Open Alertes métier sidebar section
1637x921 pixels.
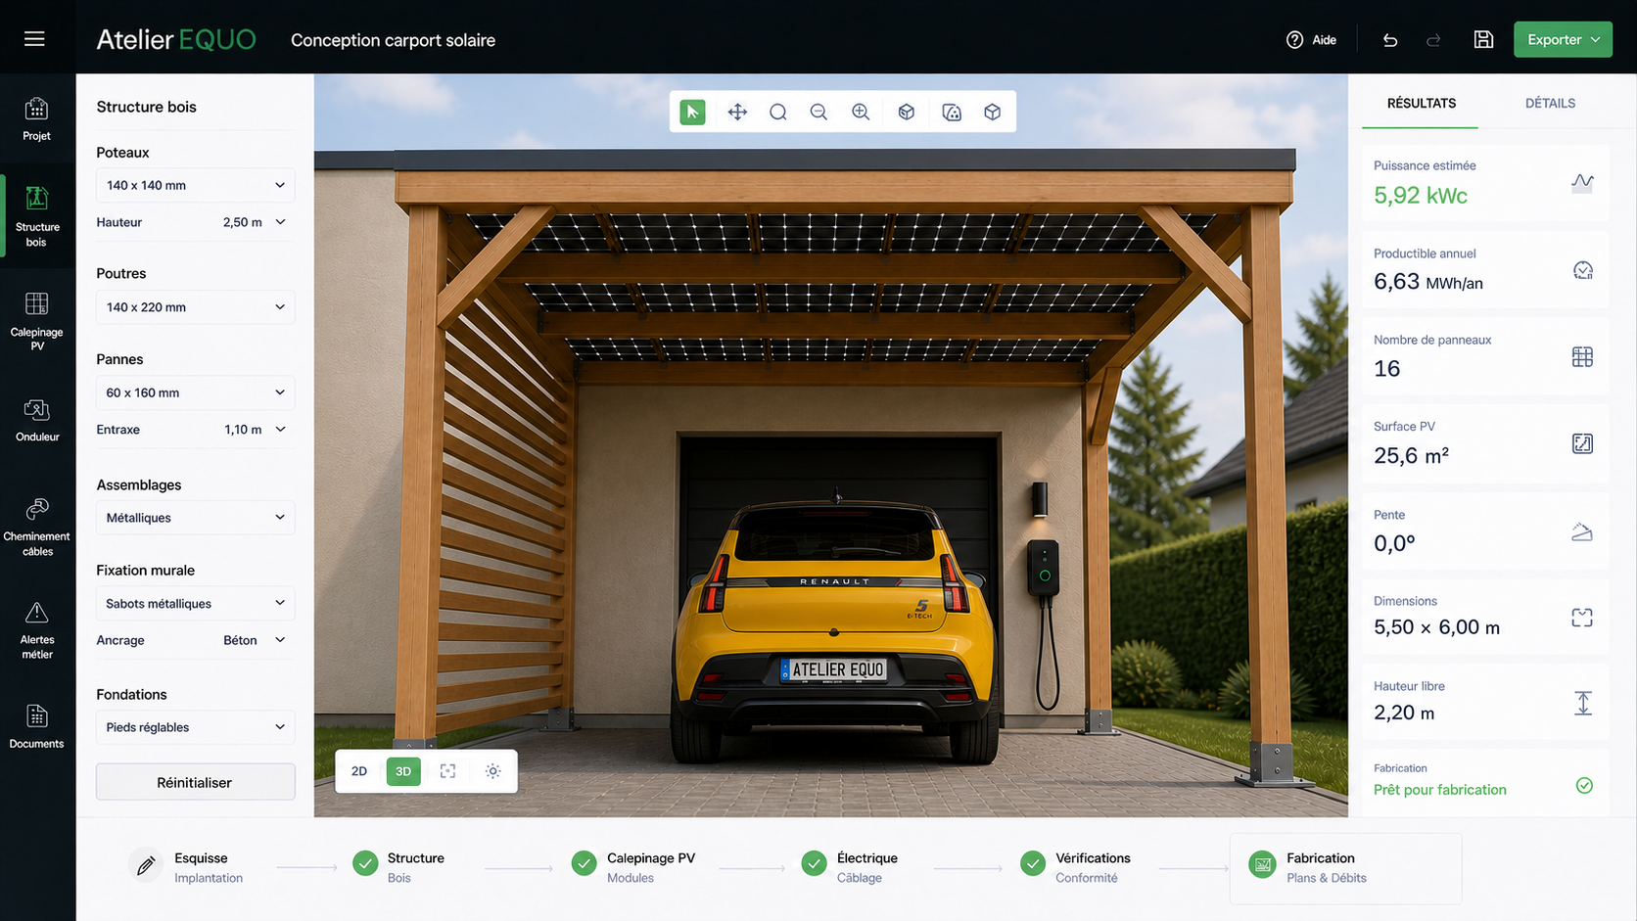pyautogui.click(x=37, y=630)
